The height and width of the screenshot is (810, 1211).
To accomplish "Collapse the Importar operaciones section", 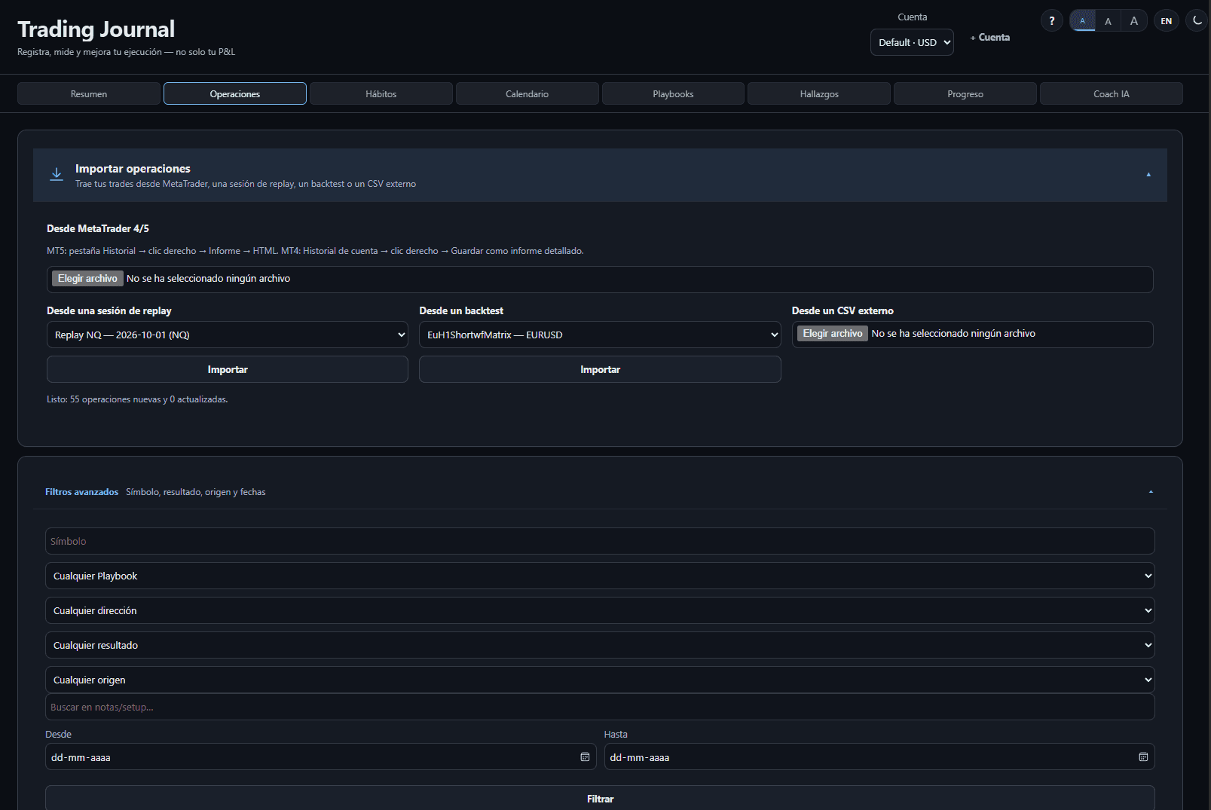I will tap(1148, 175).
